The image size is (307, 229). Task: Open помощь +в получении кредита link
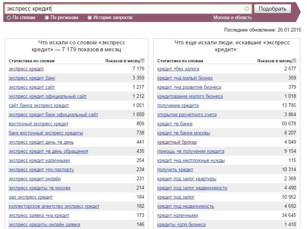click(x=191, y=151)
